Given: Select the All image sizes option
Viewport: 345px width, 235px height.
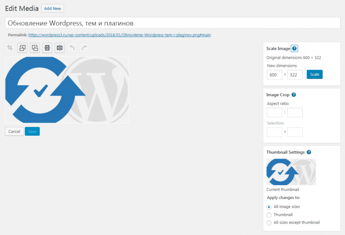Looking at the screenshot, I should tap(269, 207).
